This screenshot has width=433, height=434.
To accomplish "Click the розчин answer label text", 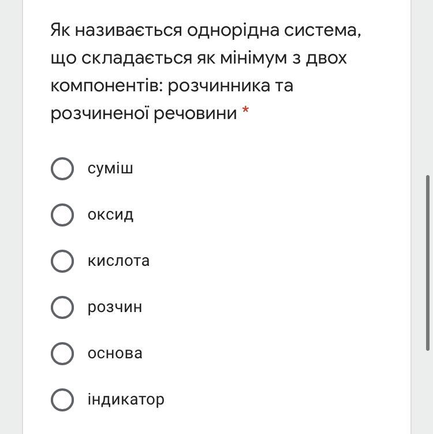I will [115, 308].
